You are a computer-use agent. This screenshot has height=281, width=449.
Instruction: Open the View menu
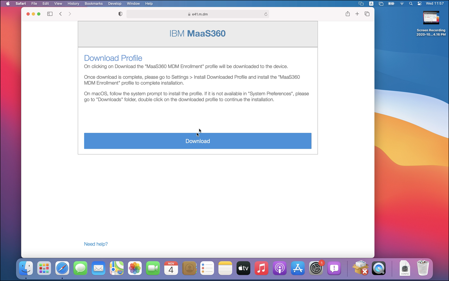coord(58,4)
